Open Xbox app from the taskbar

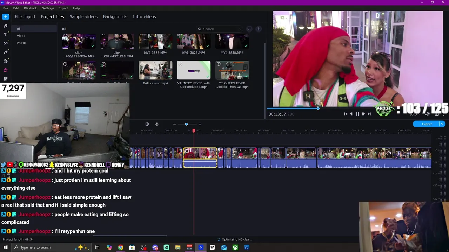pyautogui.click(x=235, y=247)
